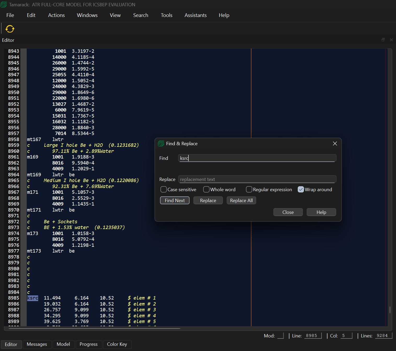396x351 pixels.
Task: Undock the Editor panel with float icon
Action: click(383, 40)
